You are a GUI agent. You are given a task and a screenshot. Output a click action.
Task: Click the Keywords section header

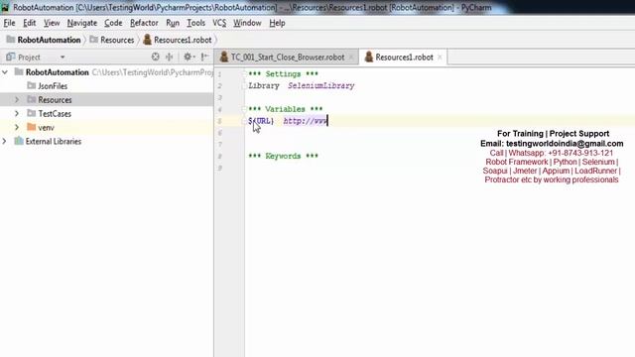(x=283, y=157)
